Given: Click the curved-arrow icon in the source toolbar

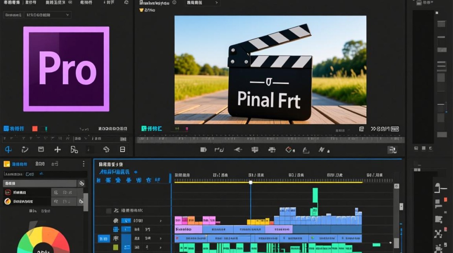Looking at the screenshot, I should coord(25,149).
